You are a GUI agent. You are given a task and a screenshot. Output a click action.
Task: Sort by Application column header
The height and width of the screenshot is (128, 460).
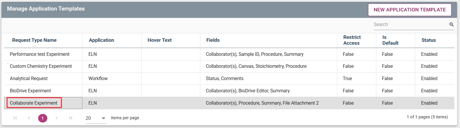click(101, 40)
